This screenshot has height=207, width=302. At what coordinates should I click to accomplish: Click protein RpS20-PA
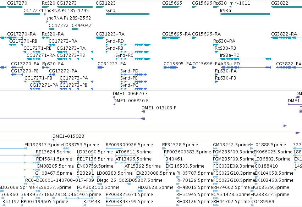click(53, 64)
